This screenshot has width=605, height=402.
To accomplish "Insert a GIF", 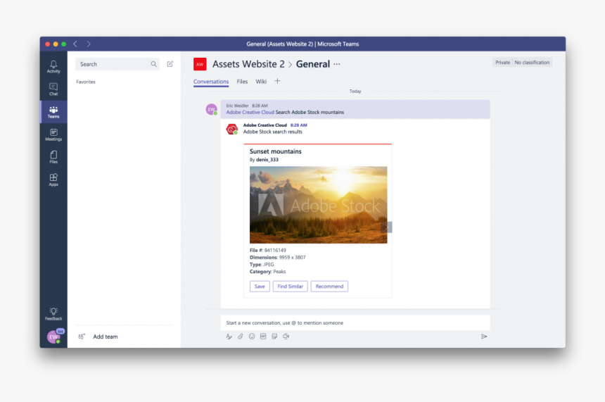I will tap(263, 337).
